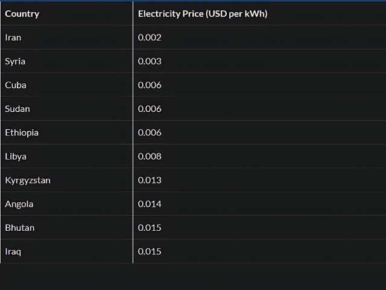Image resolution: width=386 pixels, height=290 pixels.
Task: Click the Kyrgyzstan country cell
Action: 28,180
